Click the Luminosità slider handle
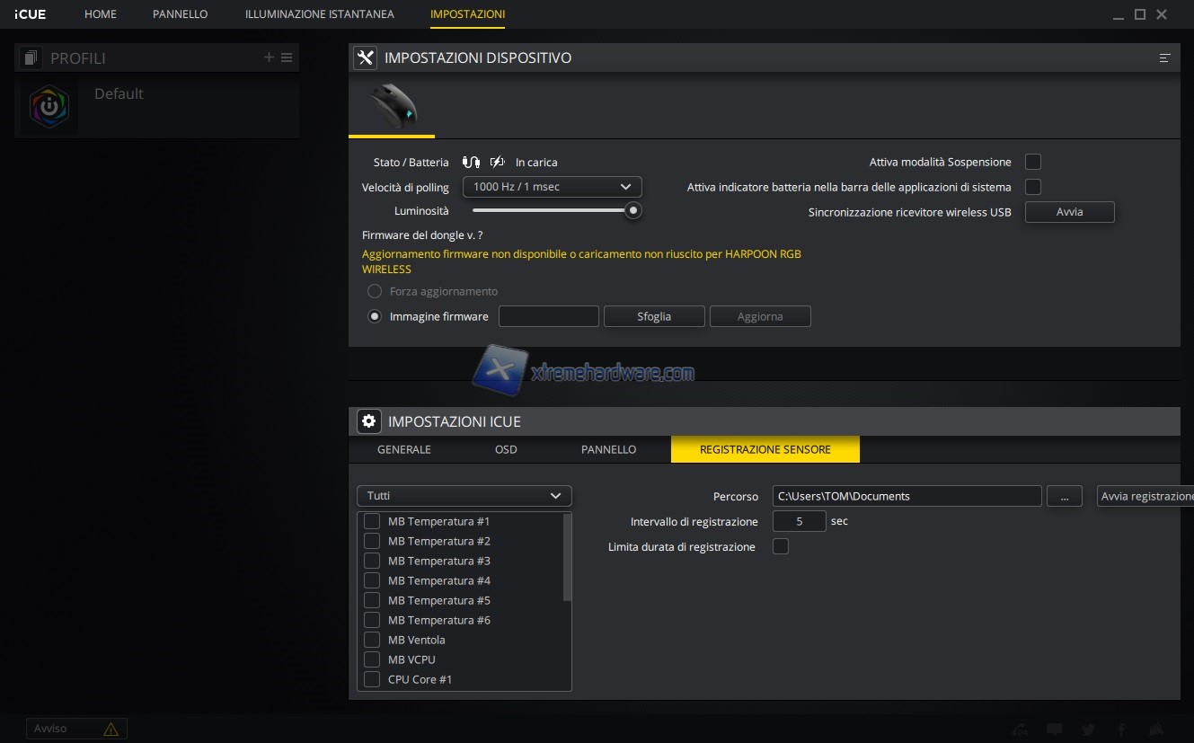Image resolution: width=1194 pixels, height=743 pixels. pyautogui.click(x=633, y=210)
